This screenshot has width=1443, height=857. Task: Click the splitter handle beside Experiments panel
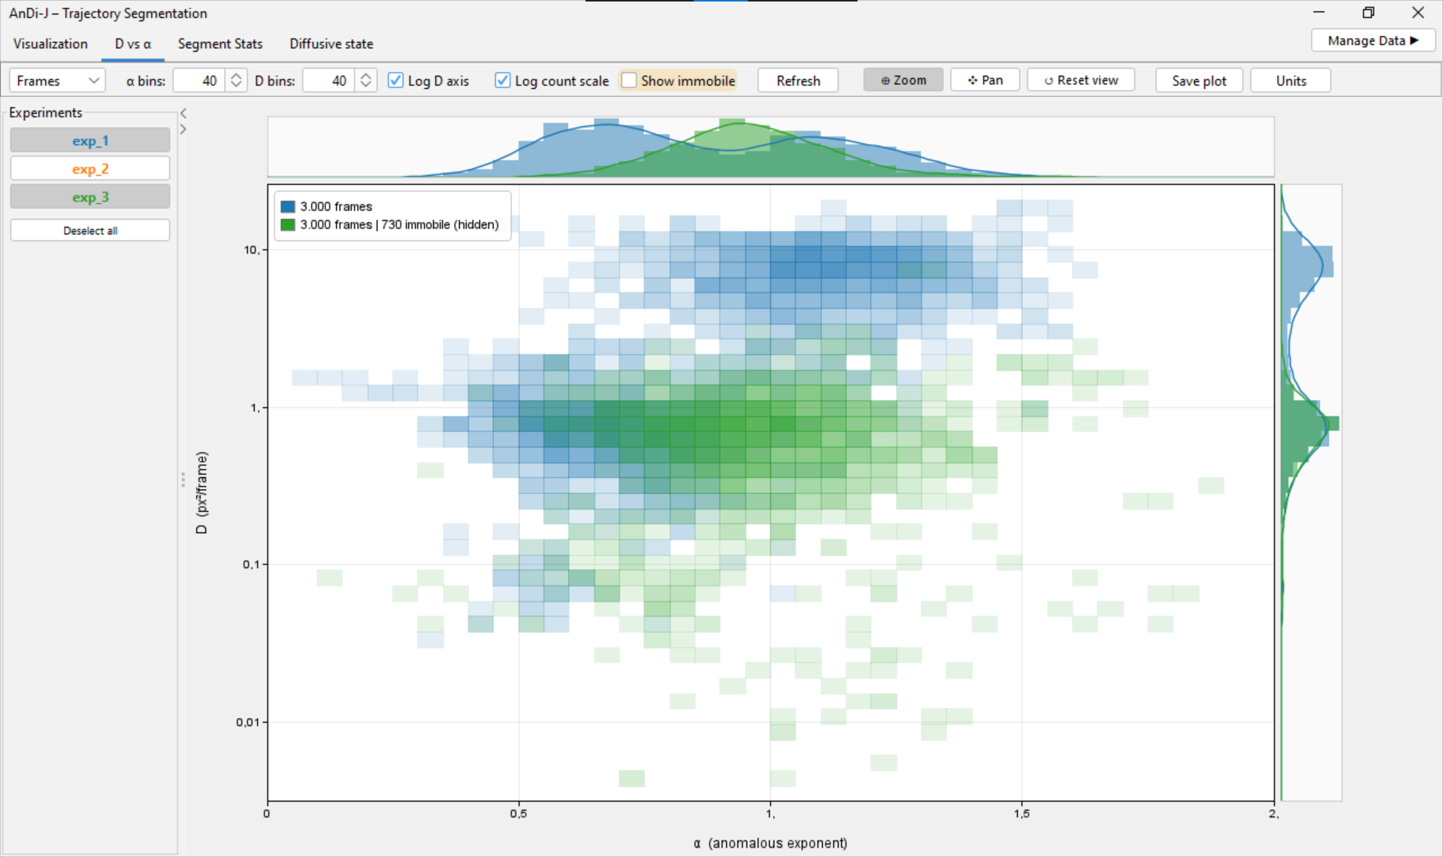point(183,480)
